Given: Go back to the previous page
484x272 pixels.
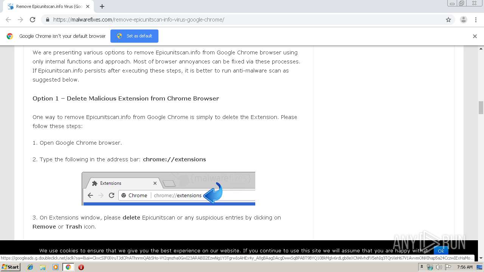Looking at the screenshot, I should (8, 20).
